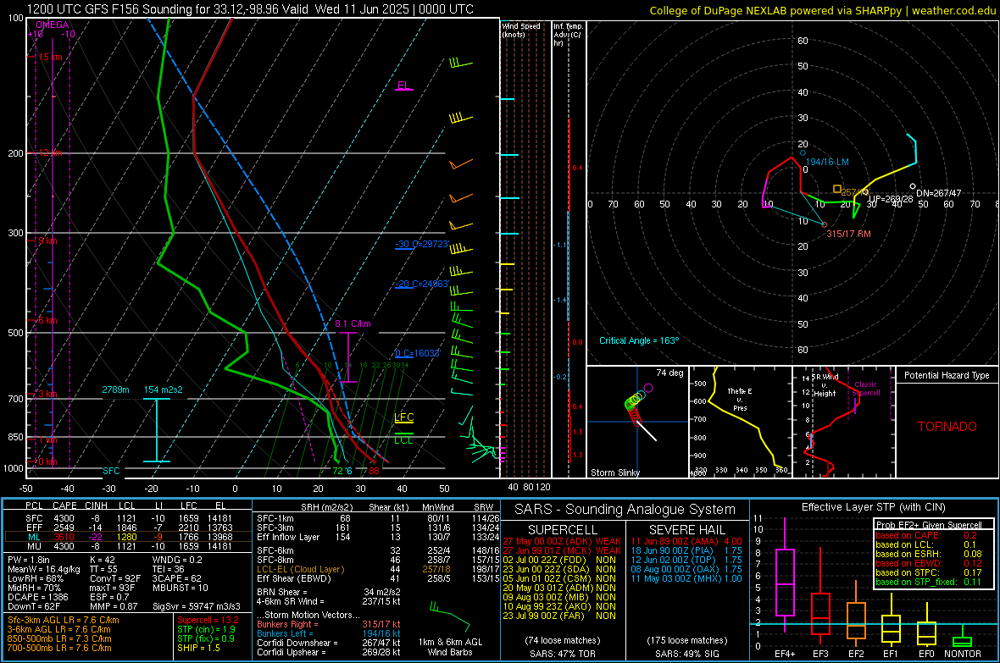Click the 'STP (cin) = 1.9' parameter
The height and width of the screenshot is (663, 1000).
point(206,629)
